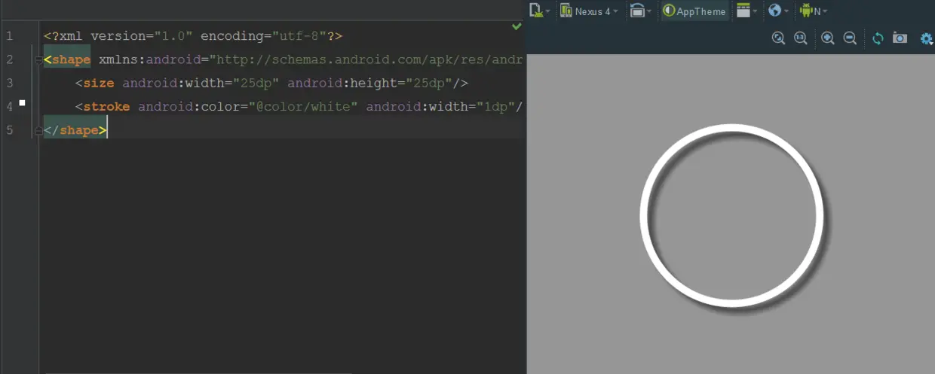Screen dimensions: 935x374
Task: Zoom in the preview
Action: tap(828, 38)
